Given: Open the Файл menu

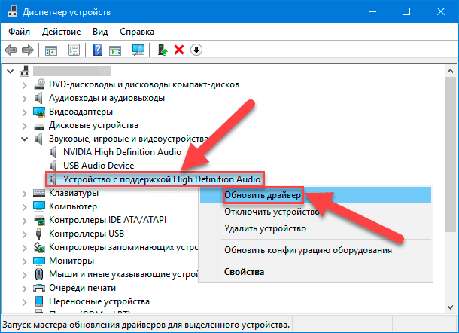Looking at the screenshot, I should click(19, 32).
